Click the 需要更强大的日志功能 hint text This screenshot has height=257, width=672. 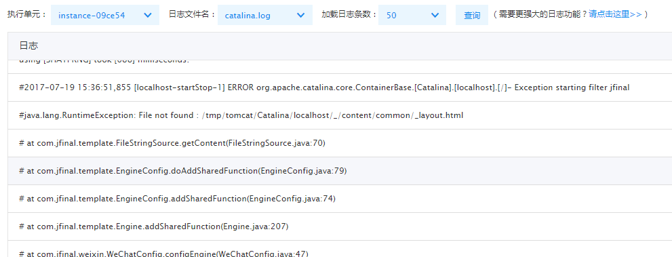(543, 14)
